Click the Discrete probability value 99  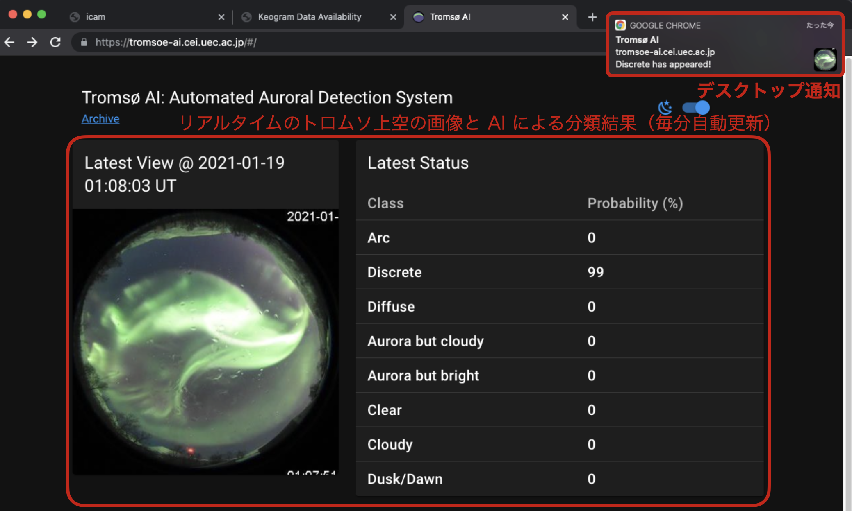pos(595,272)
